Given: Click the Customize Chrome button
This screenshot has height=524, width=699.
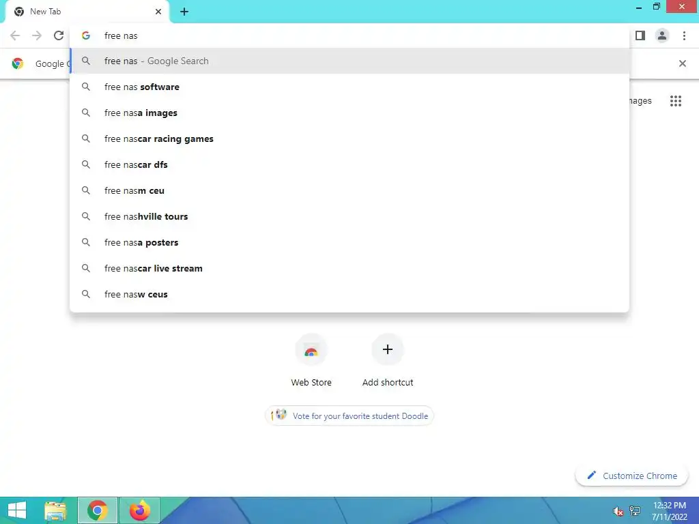Looking at the screenshot, I should tap(631, 476).
